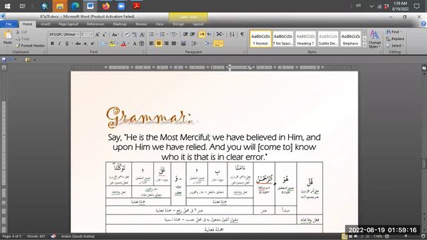The image size is (427, 240).
Task: Click the Decrease Indent icon
Action: [185, 34]
